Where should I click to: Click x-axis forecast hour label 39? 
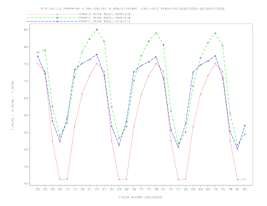(x=134, y=189)
